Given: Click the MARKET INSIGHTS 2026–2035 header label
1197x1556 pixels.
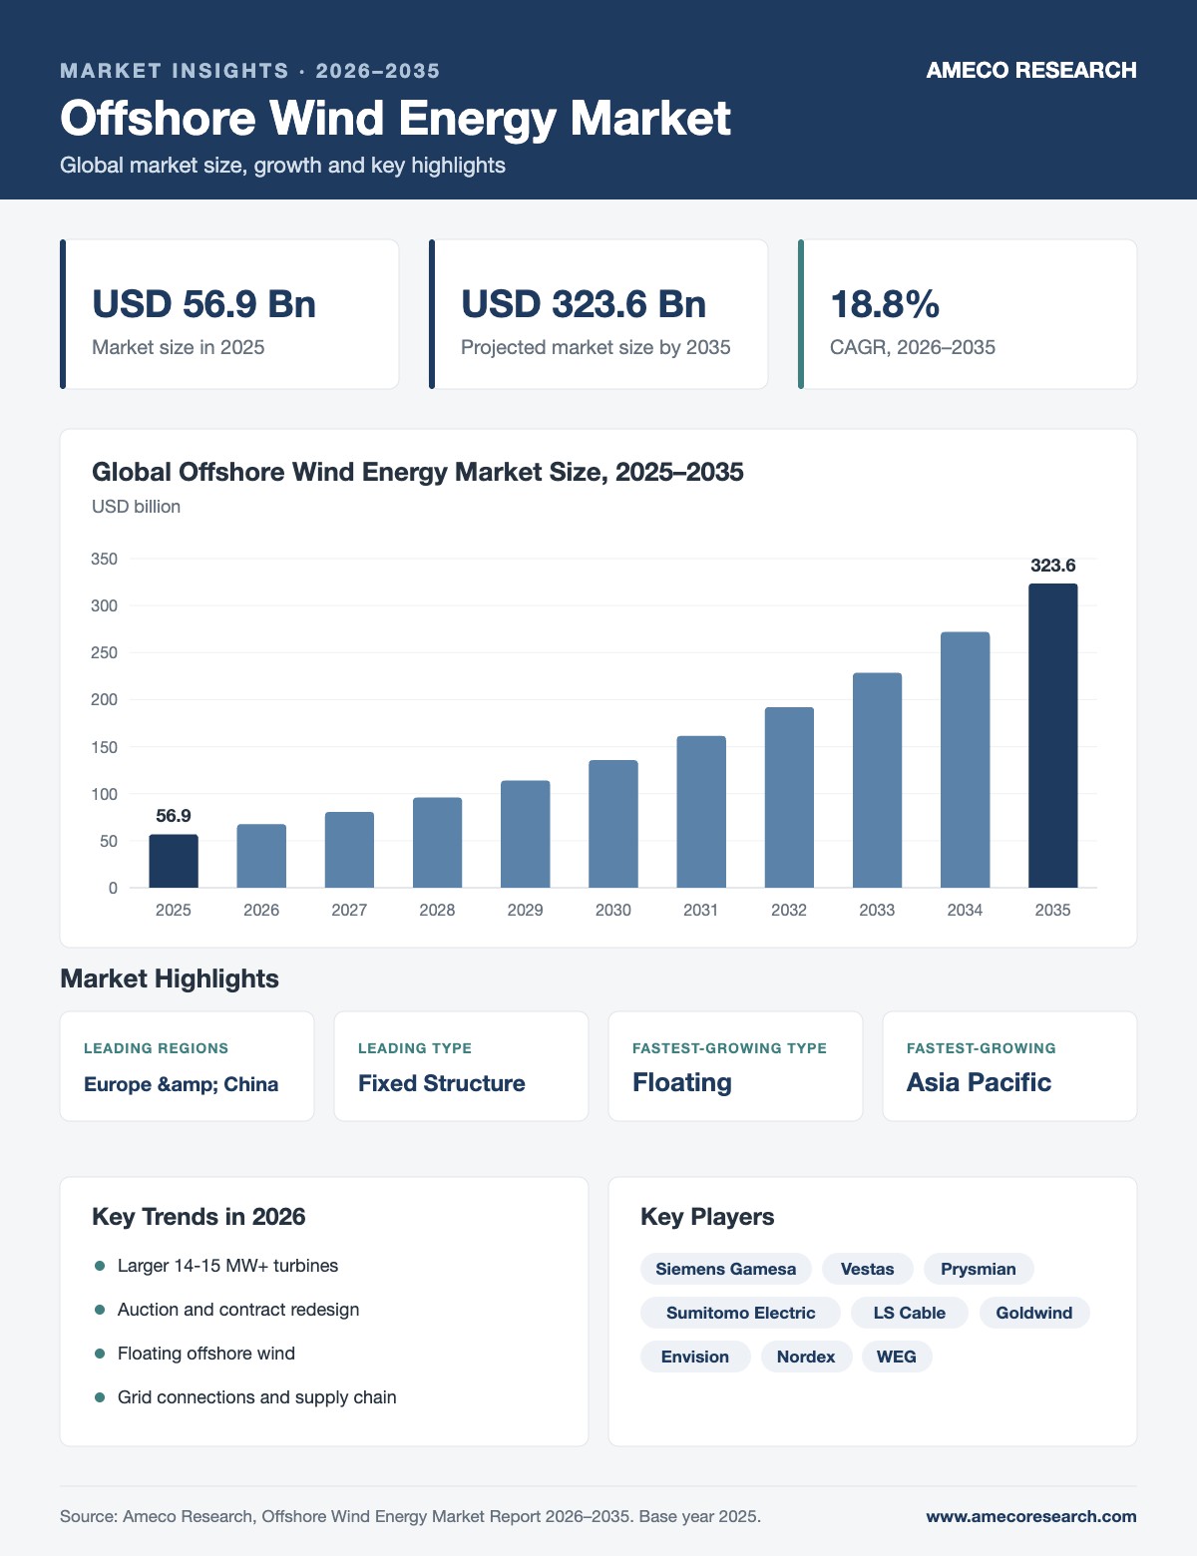Looking at the screenshot, I should click(x=250, y=71).
